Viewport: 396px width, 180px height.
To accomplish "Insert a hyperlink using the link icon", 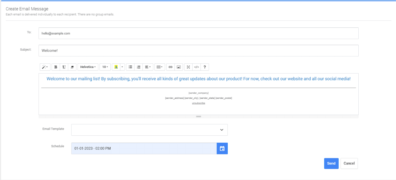I will point(170,67).
